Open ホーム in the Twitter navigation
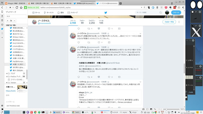The image size is (203, 114). [36, 13]
